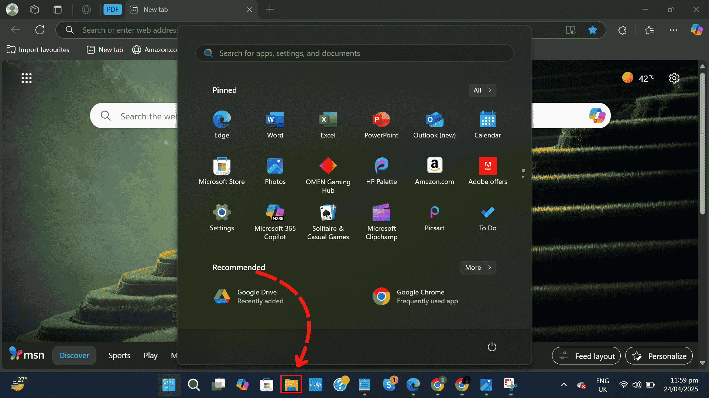
Task: Open Import favourites in bookmarks bar
Action: pyautogui.click(x=38, y=50)
